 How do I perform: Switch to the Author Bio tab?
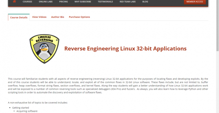click(x=58, y=17)
